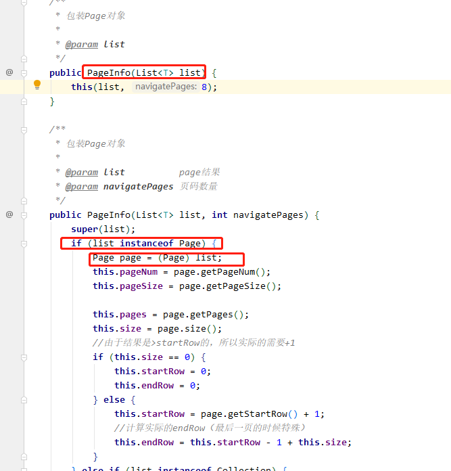Click fold end marker of Javadoc above two-argument constructor
The image size is (451, 471).
24,201
